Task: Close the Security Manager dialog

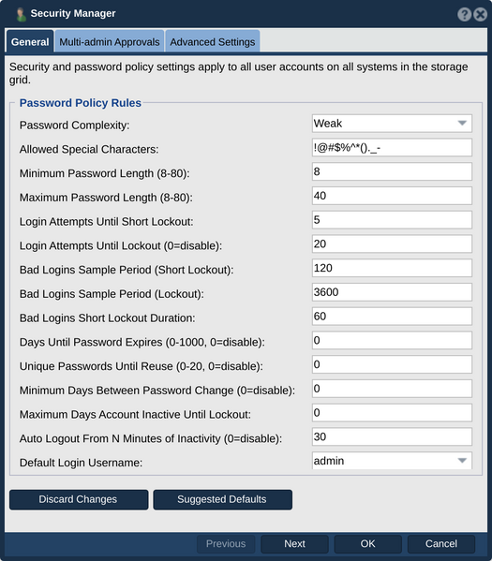Action: click(x=480, y=14)
